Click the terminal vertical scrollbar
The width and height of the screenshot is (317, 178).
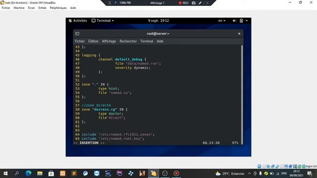242,94
